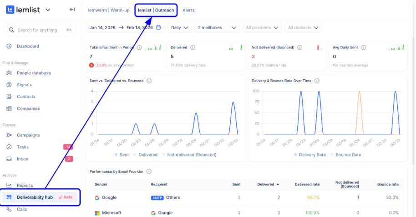The image size is (416, 217).
Task: Open the Daily granularity dropdown
Action: click(180, 28)
